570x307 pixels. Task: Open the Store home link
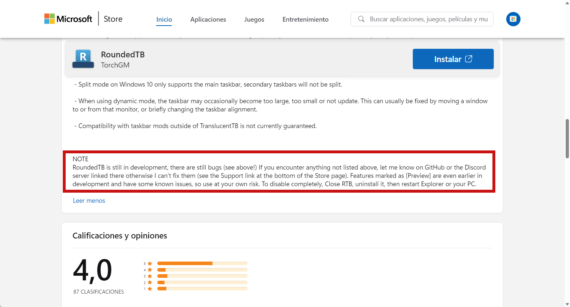click(113, 19)
